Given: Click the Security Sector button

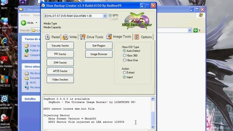Looking at the screenshot, I should point(60,45).
